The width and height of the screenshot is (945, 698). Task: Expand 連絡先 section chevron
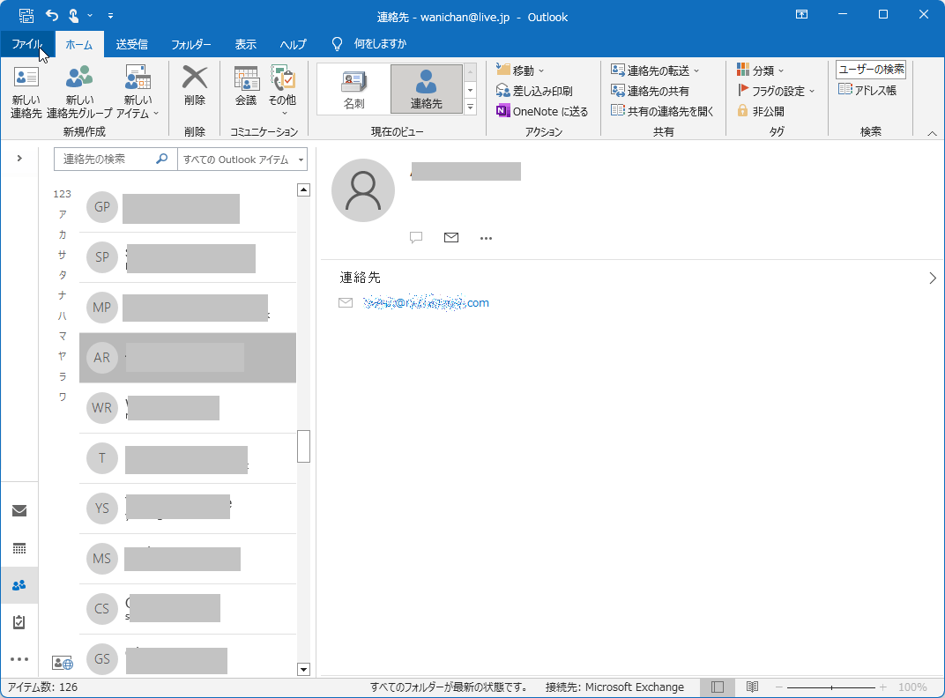[933, 278]
